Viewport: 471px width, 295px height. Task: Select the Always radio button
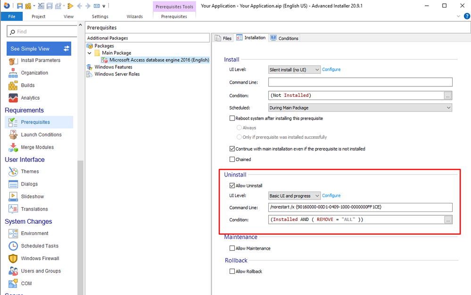coord(239,128)
